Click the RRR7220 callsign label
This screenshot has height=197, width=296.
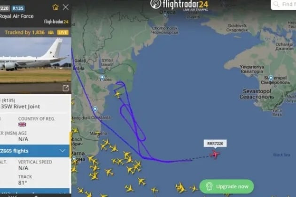[215, 144]
